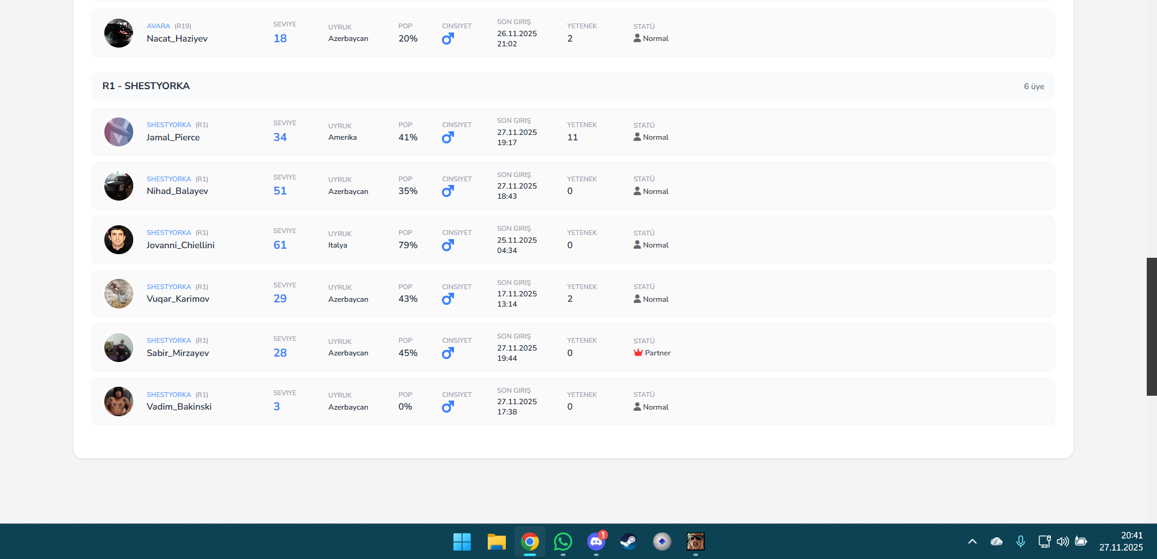Click Sabir_Mirzayev's red Partner crown icon
Image resolution: width=1157 pixels, height=559 pixels.
pyautogui.click(x=638, y=353)
